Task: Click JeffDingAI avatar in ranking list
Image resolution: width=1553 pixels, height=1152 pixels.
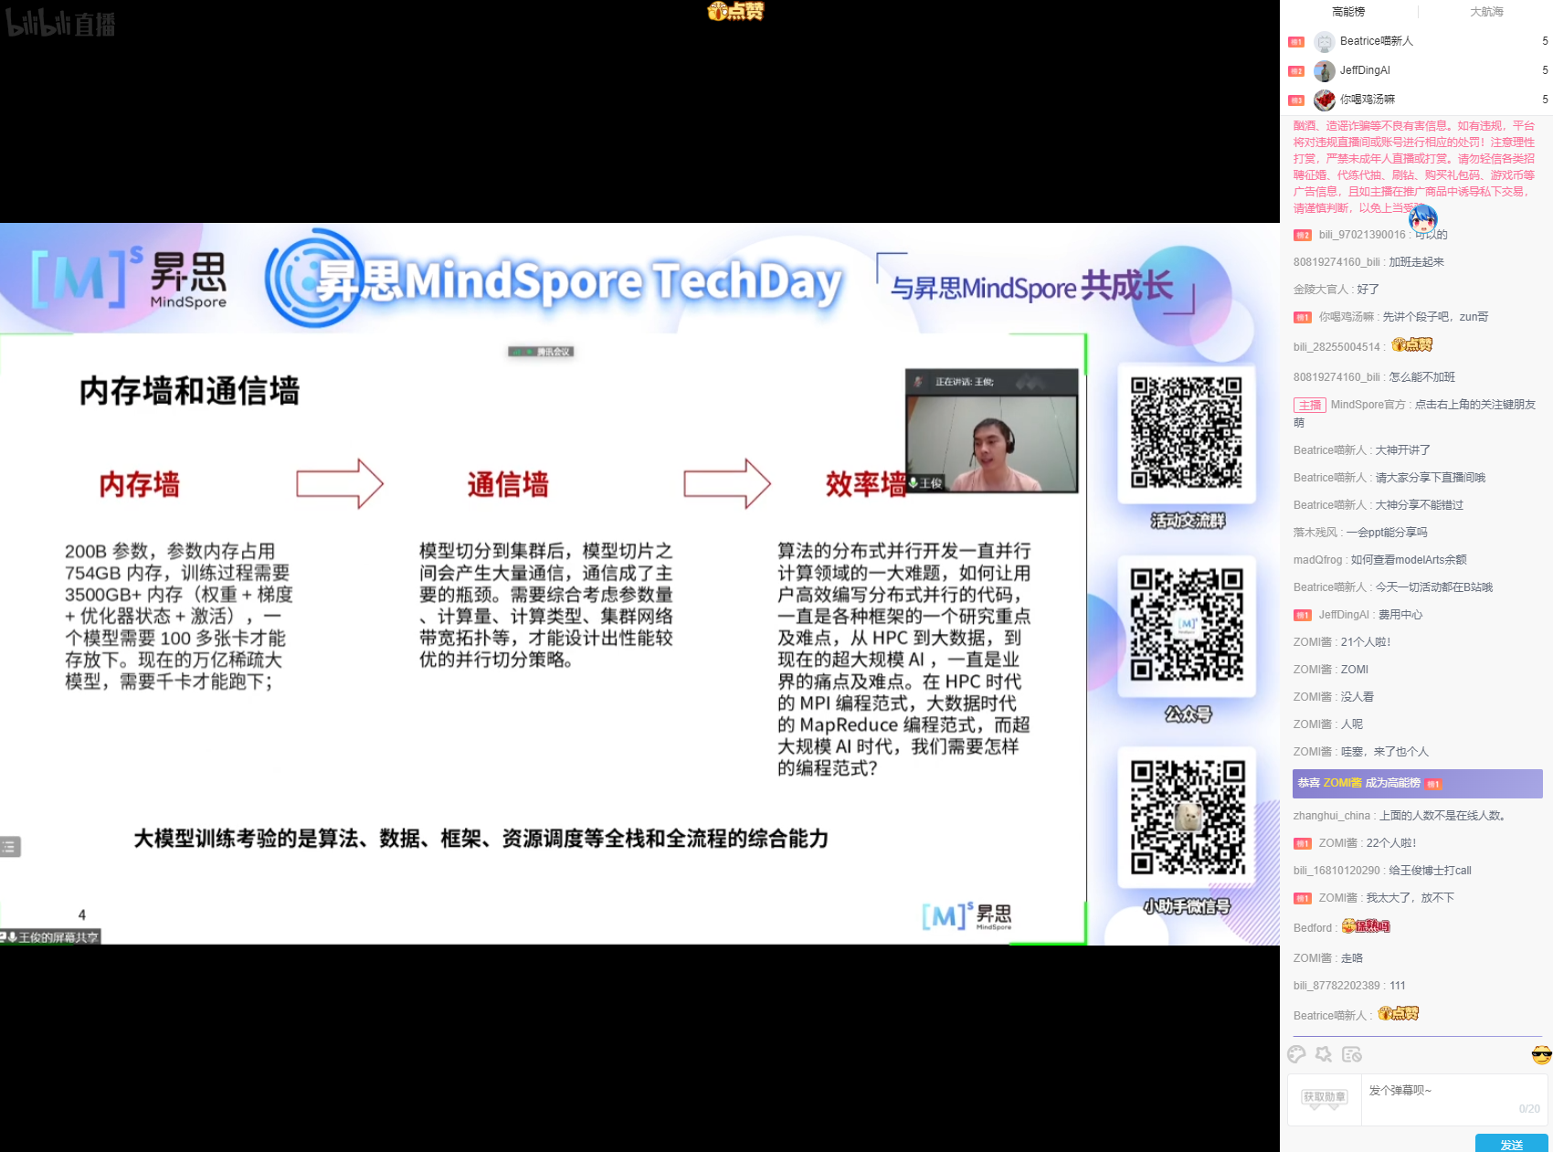Action: tap(1324, 70)
